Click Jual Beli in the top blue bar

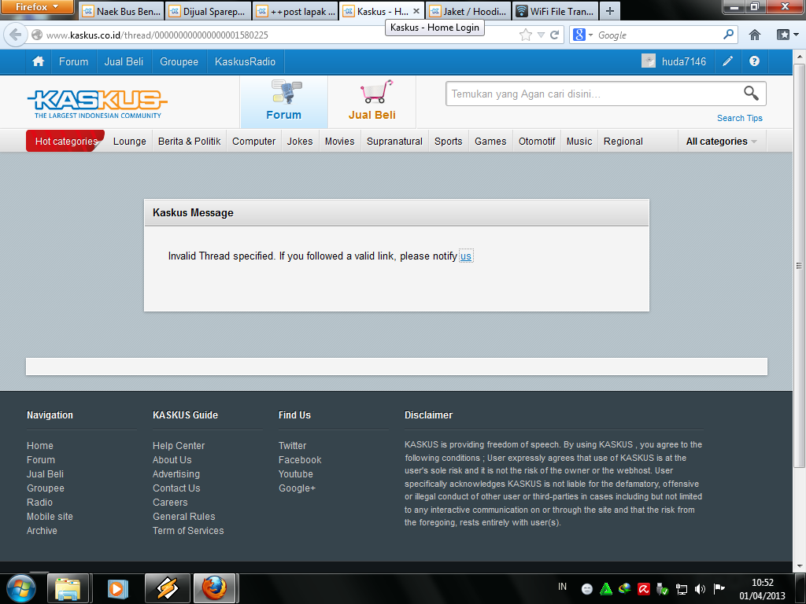pyautogui.click(x=124, y=61)
